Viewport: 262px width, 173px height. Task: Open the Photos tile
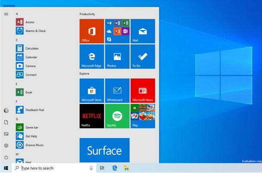point(117,57)
